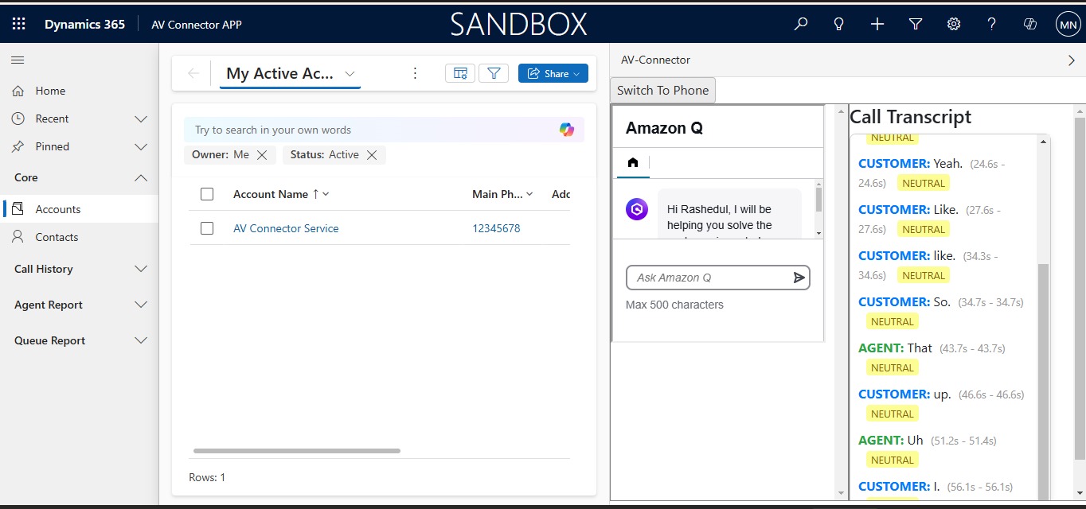This screenshot has height=509, width=1086.
Task: Click the Amazon Q chat scrollbar thumb
Action: pos(818,200)
